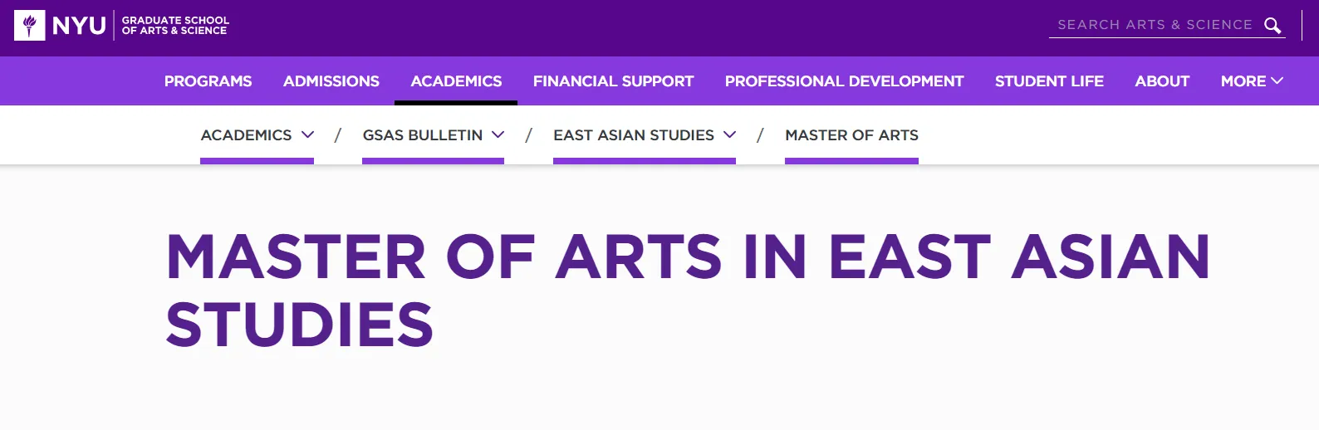
Task: Click the search magnifying glass icon
Action: [1272, 26]
